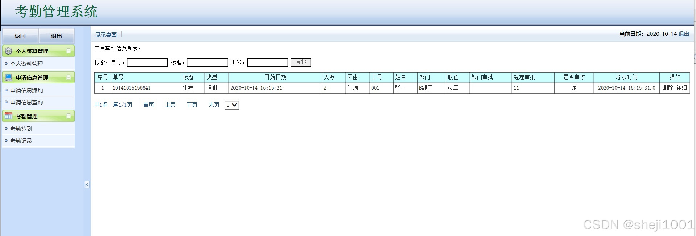Click the 第1/1页 page indicator

123,104
